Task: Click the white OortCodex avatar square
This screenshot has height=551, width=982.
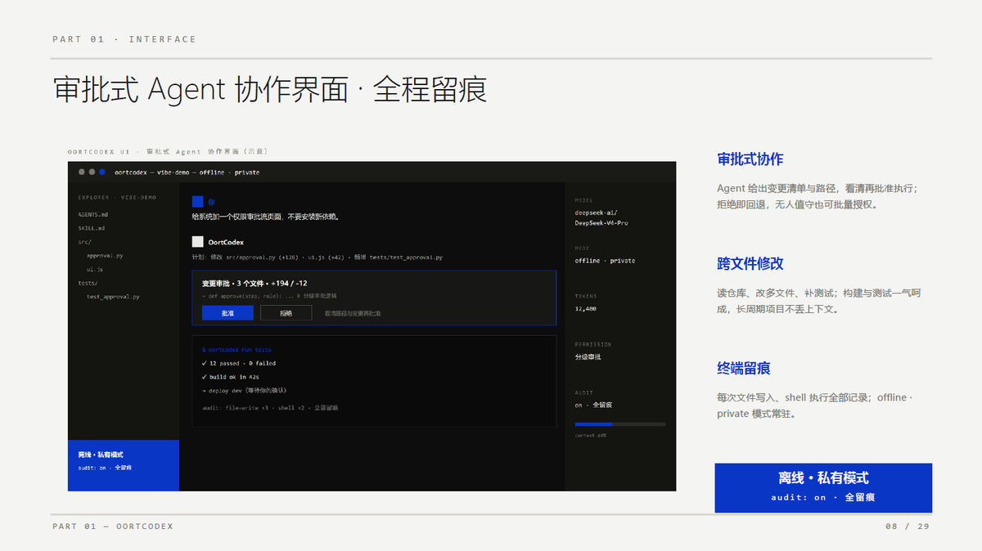Action: click(197, 242)
